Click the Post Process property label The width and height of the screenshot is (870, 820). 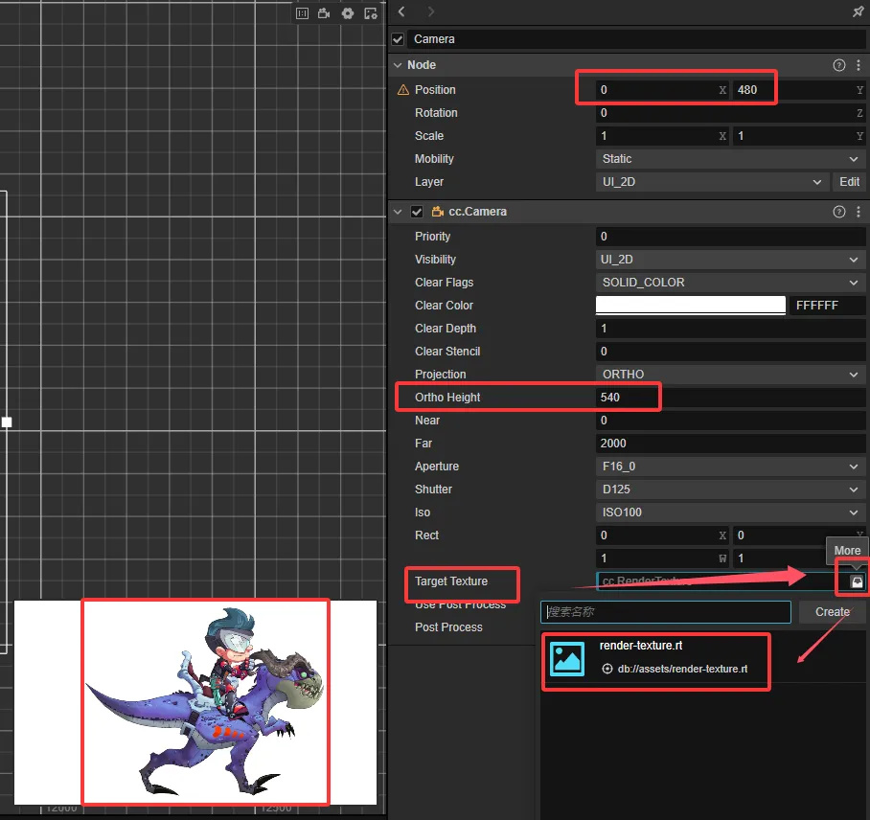448,627
